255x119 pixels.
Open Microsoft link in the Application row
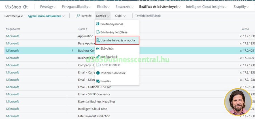pyautogui.click(x=12, y=36)
